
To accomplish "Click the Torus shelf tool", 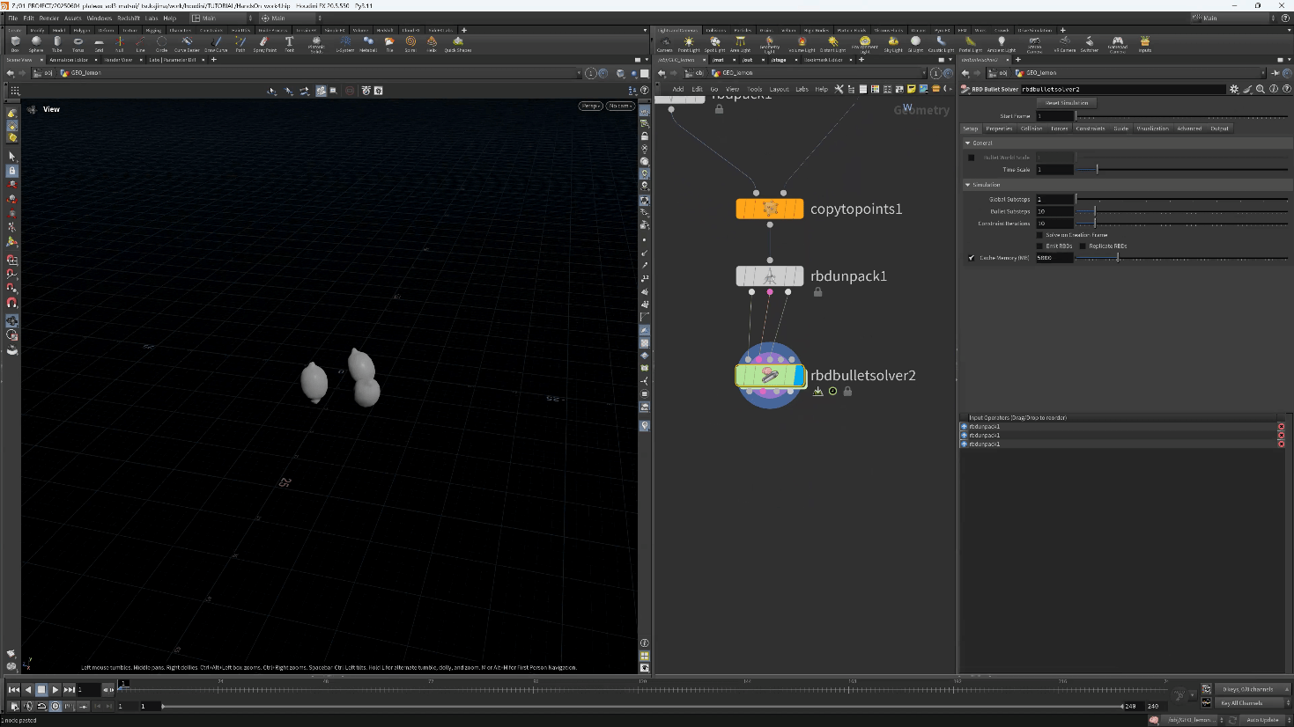I will point(78,42).
